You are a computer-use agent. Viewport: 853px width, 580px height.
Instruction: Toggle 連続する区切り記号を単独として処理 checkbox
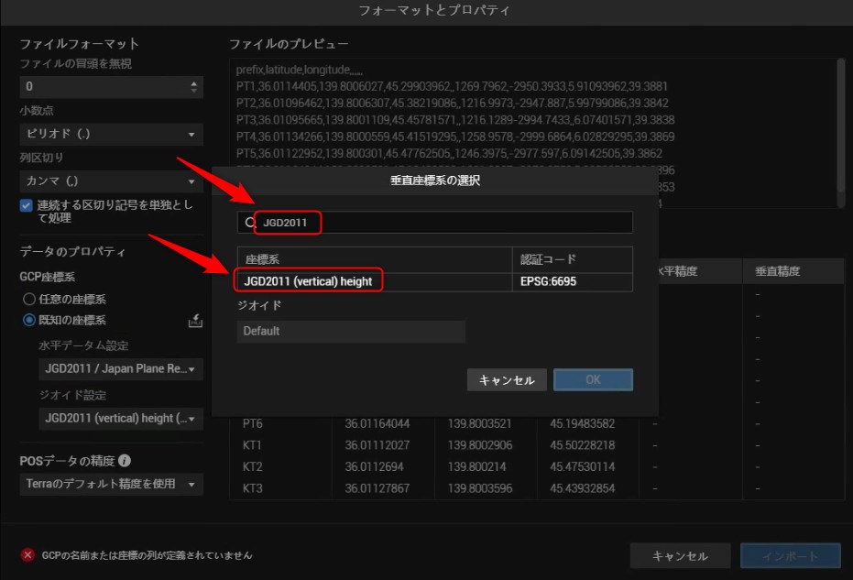point(27,206)
